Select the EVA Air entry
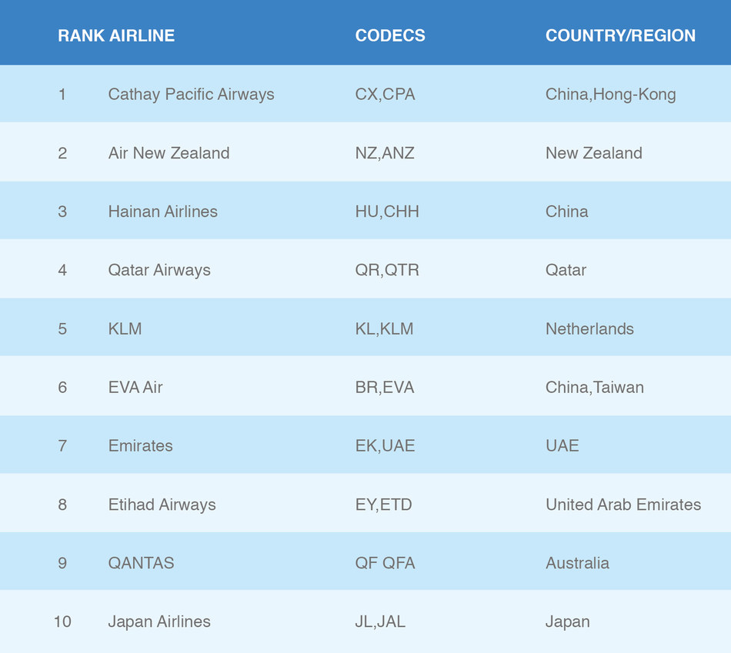Image resolution: width=731 pixels, height=653 pixels. coord(135,388)
